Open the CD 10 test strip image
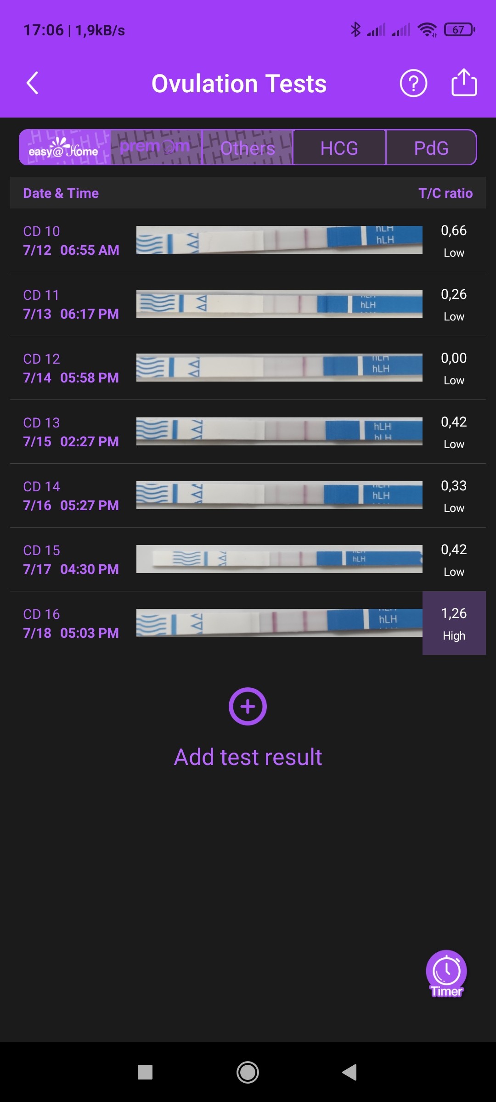This screenshot has height=1102, width=496. 279,240
